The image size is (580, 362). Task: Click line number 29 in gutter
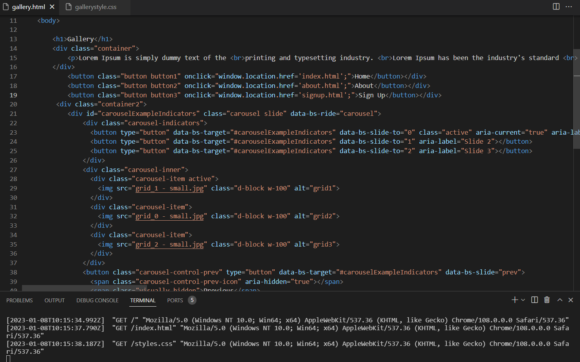[13, 188]
